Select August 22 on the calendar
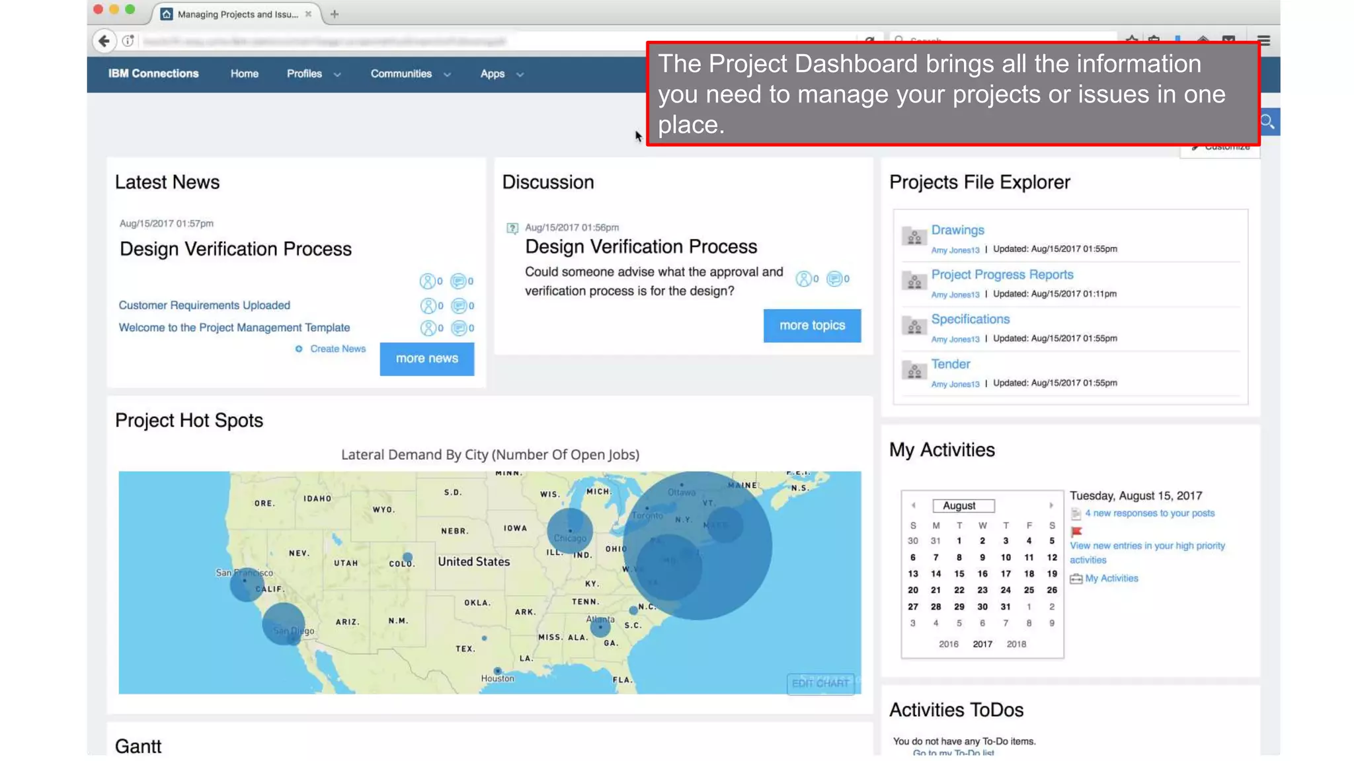The height and width of the screenshot is (761, 1354). click(959, 590)
